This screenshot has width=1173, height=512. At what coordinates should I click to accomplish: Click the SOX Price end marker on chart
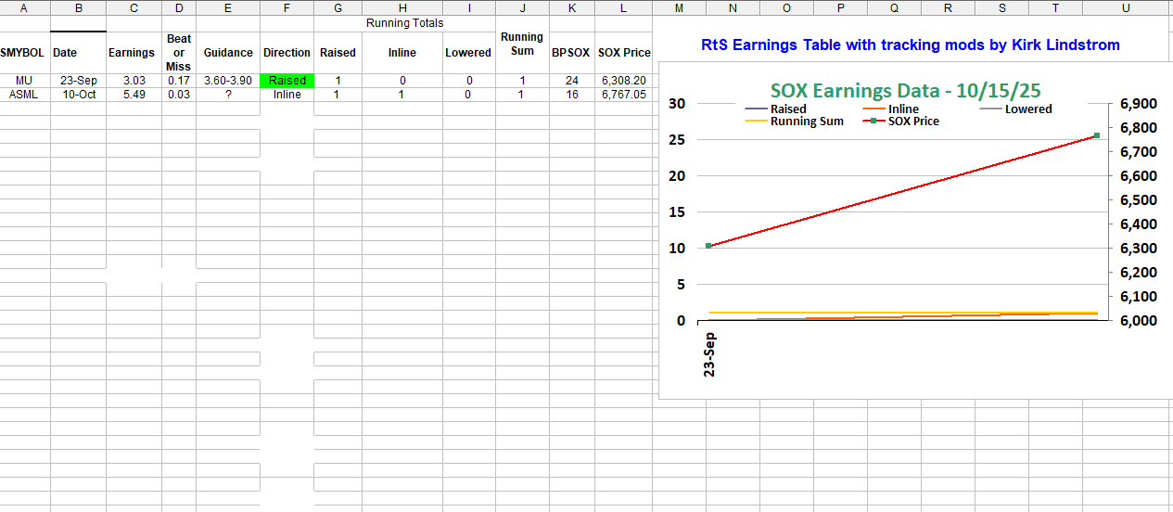[1097, 135]
